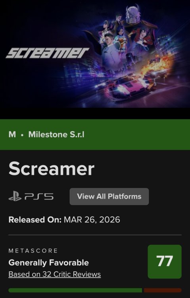
Task: Click the green positive score bar segment
Action: 75,290
